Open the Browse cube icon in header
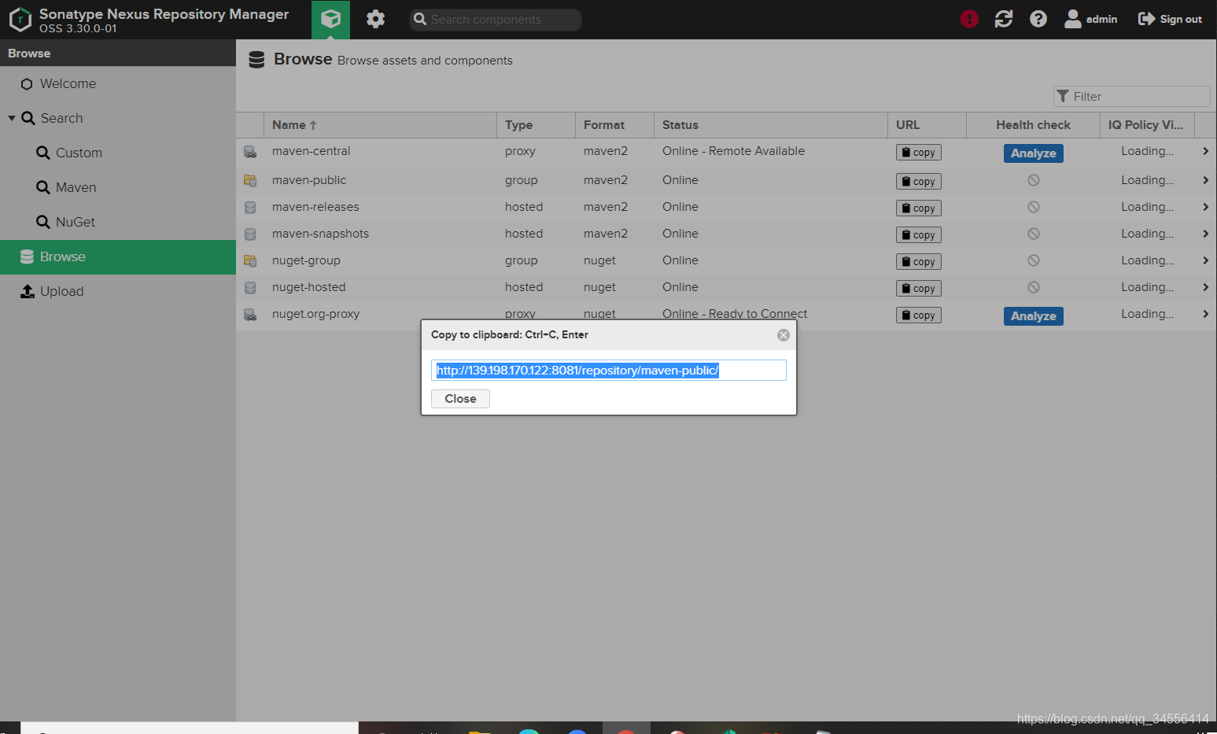This screenshot has width=1217, height=734. (x=331, y=19)
